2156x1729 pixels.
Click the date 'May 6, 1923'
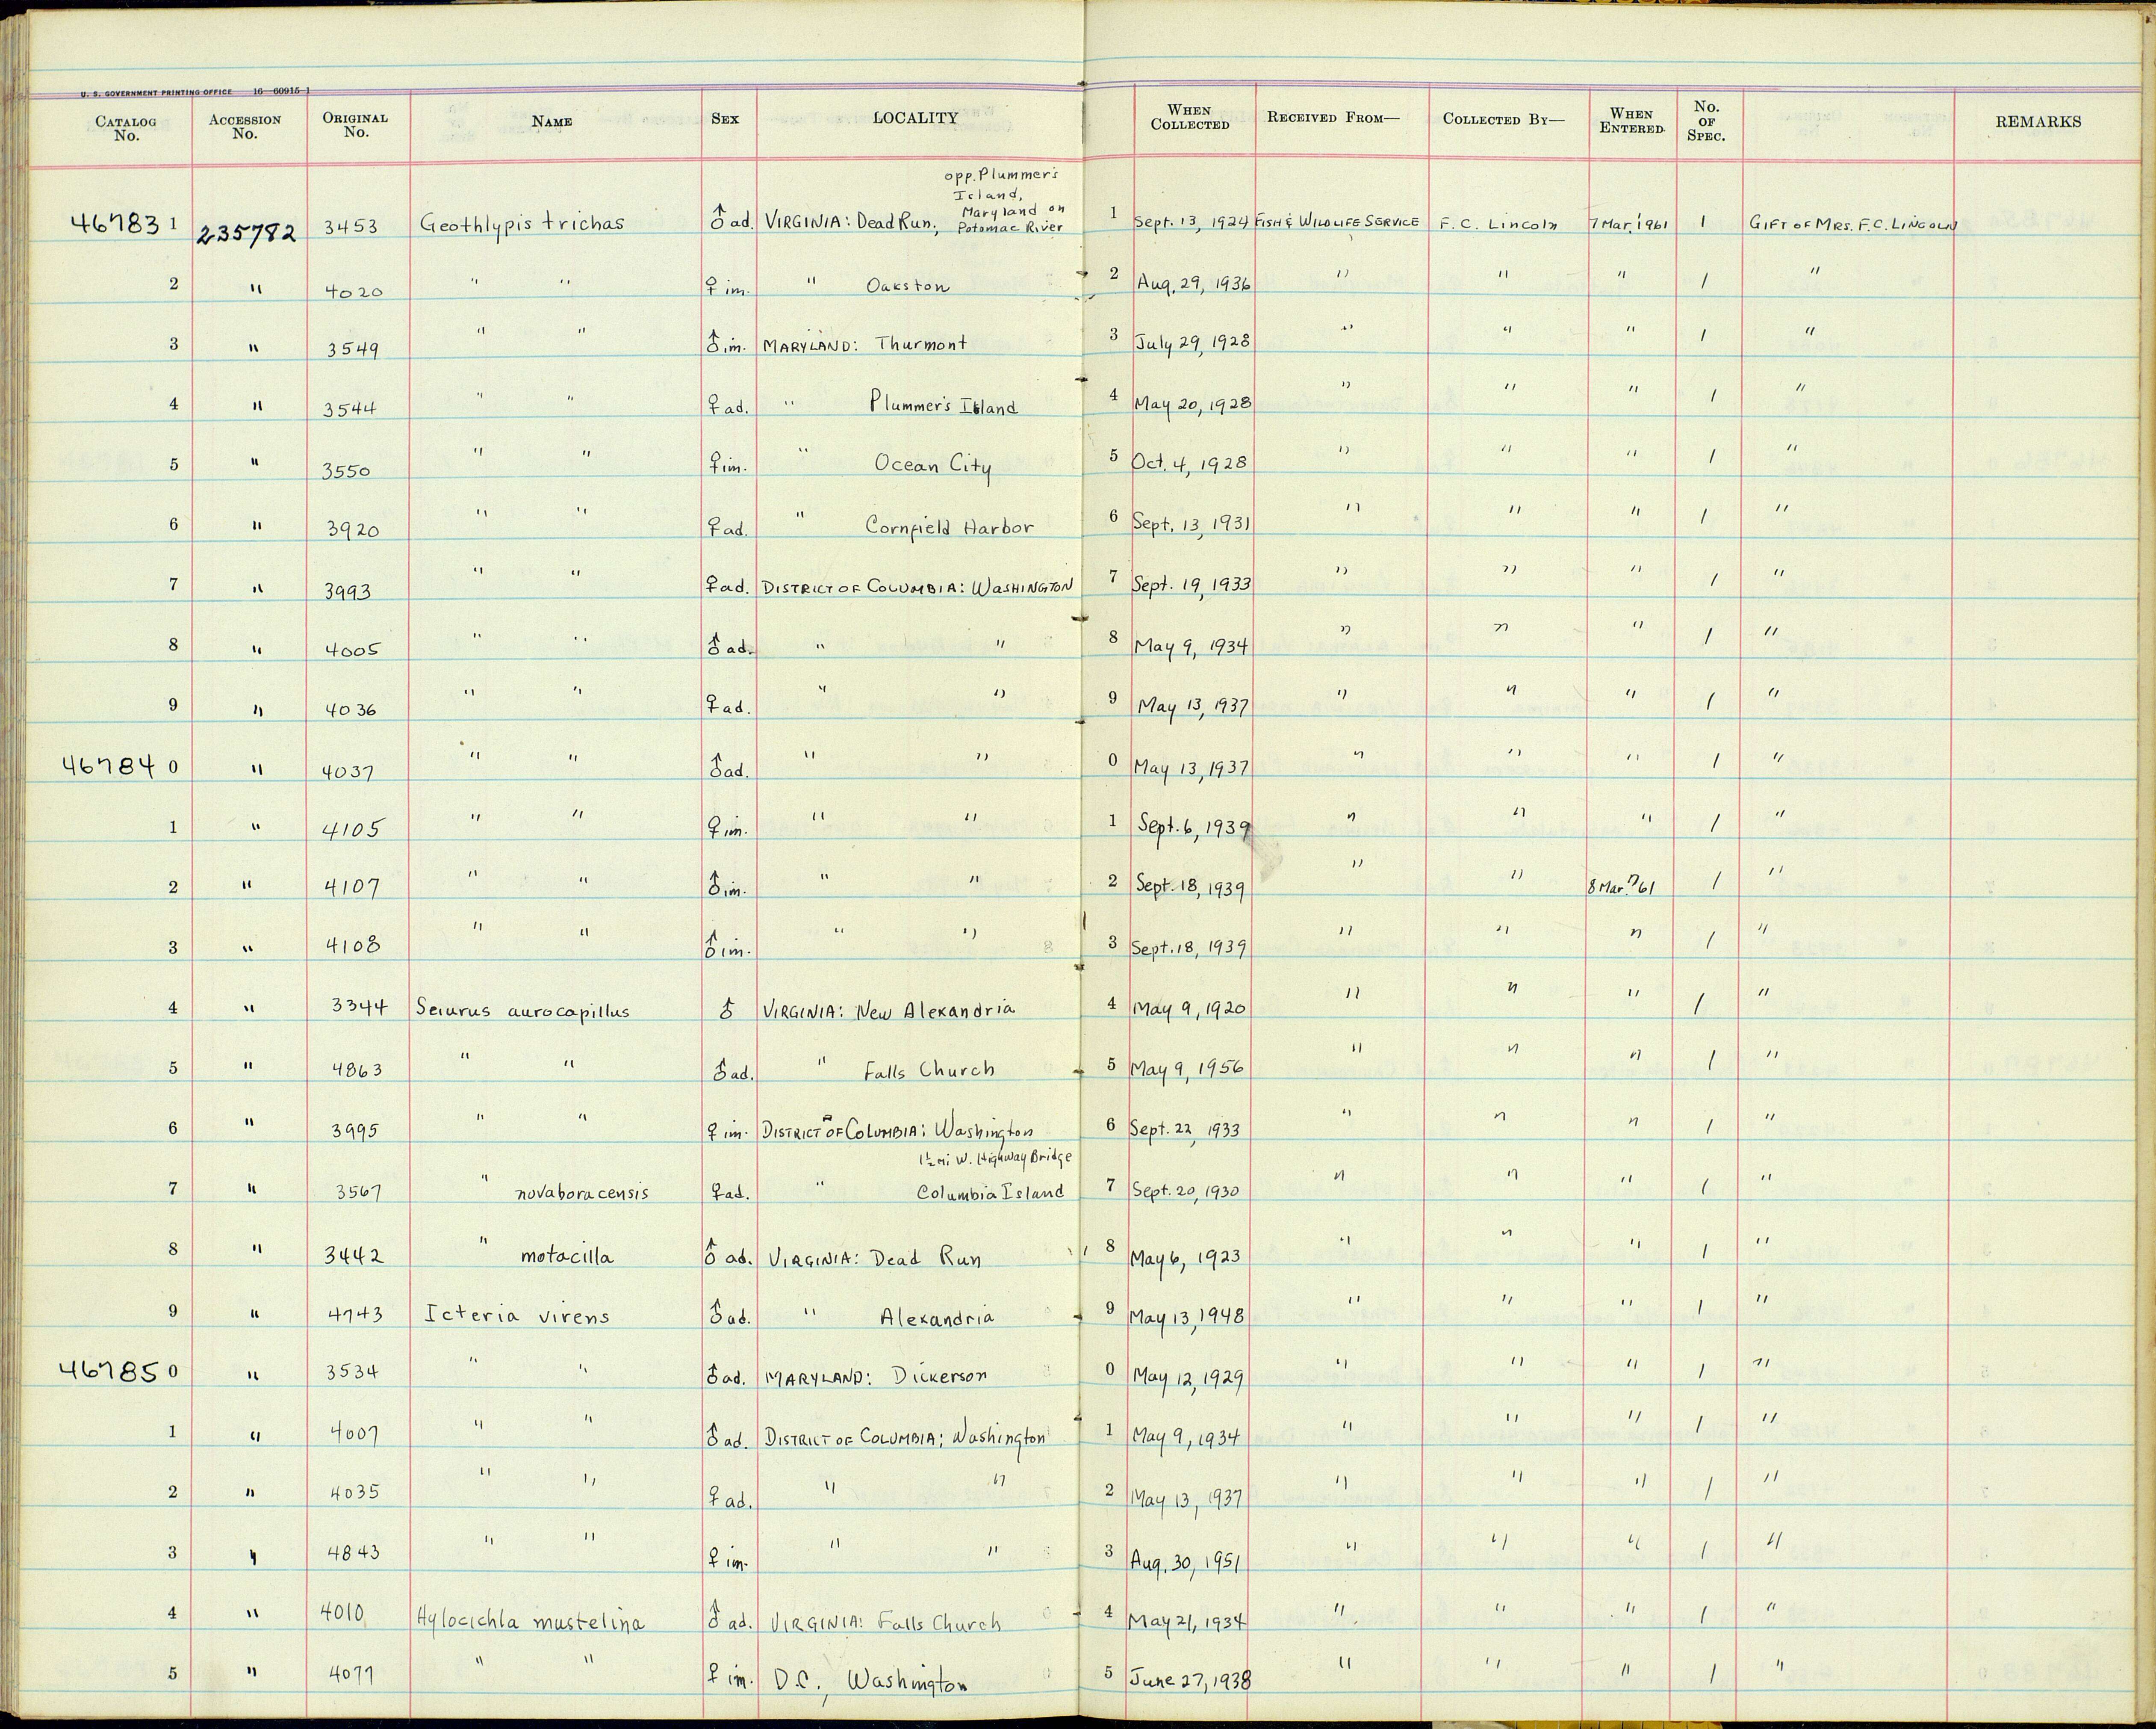(1187, 1256)
